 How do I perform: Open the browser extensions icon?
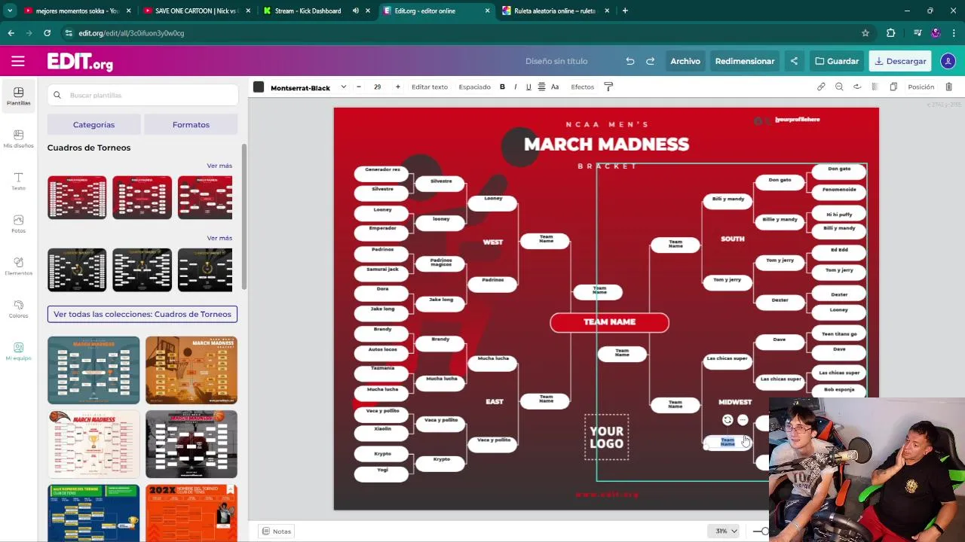coord(891,33)
